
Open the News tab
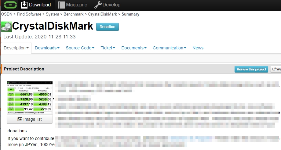[x=198, y=48]
